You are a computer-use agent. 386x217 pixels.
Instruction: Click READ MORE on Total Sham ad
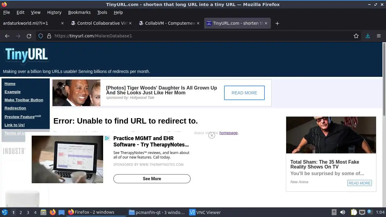(x=359, y=183)
